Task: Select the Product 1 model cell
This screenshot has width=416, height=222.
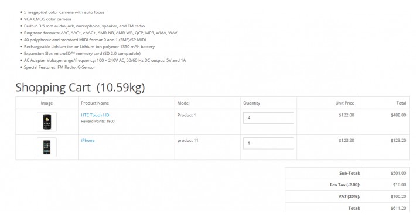Action: 186,115
